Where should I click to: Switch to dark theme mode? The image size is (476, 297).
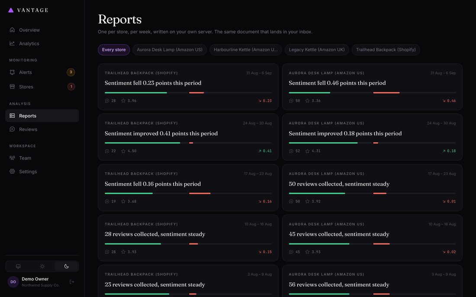(67, 266)
